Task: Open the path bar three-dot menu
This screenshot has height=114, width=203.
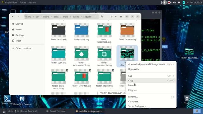Action: tap(96, 17)
